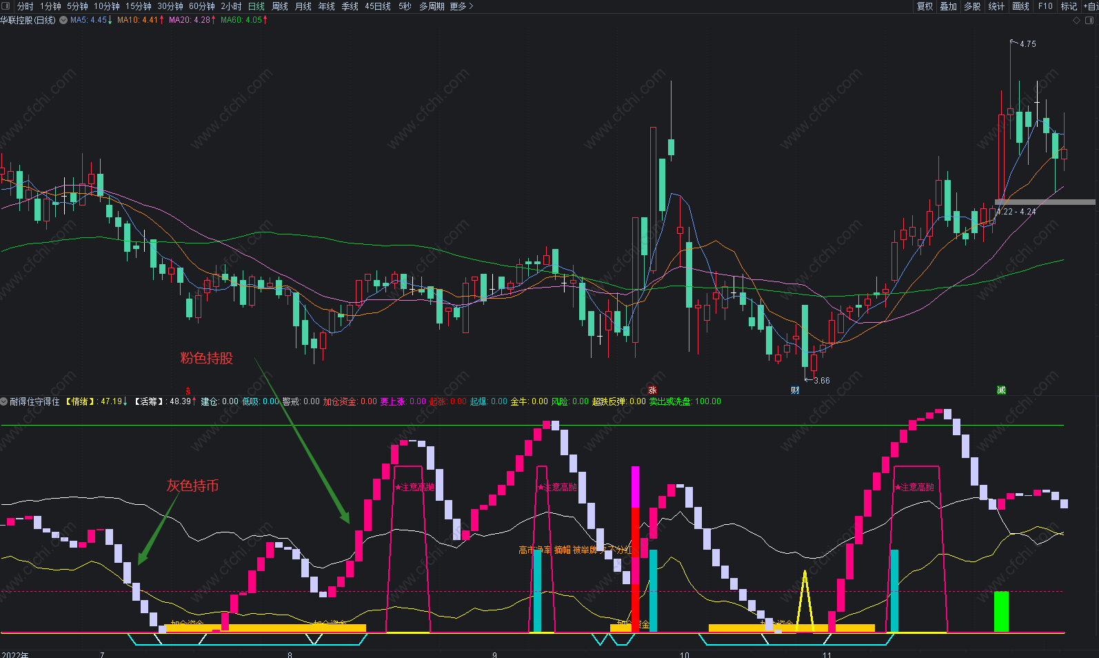
Task: Click the green 减 marker below chart
Action: 1002,390
